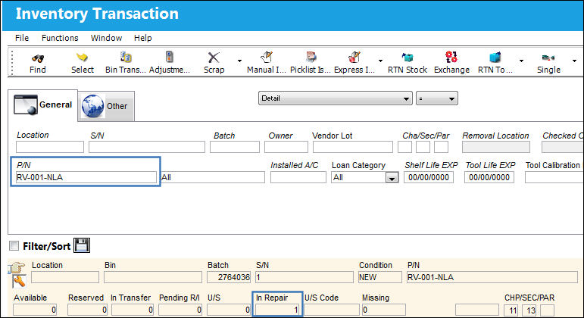Click the P/N field with RV-001-NLA
The image size is (584, 318).
[86, 177]
